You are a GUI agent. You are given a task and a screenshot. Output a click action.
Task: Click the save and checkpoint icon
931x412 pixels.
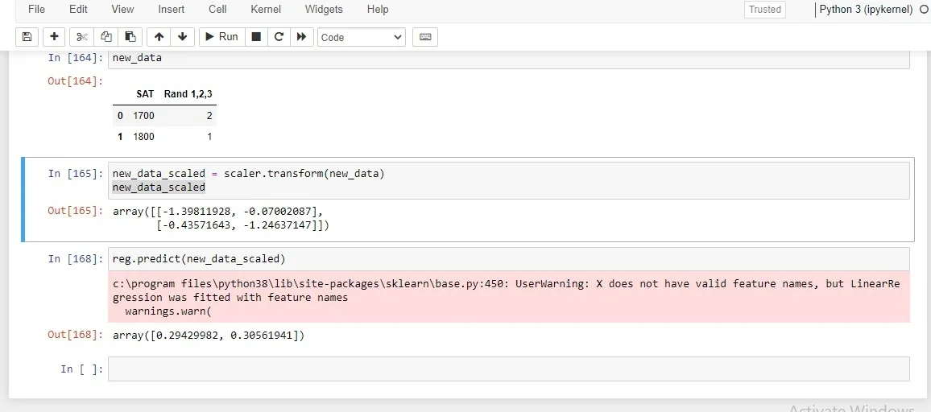[27, 37]
